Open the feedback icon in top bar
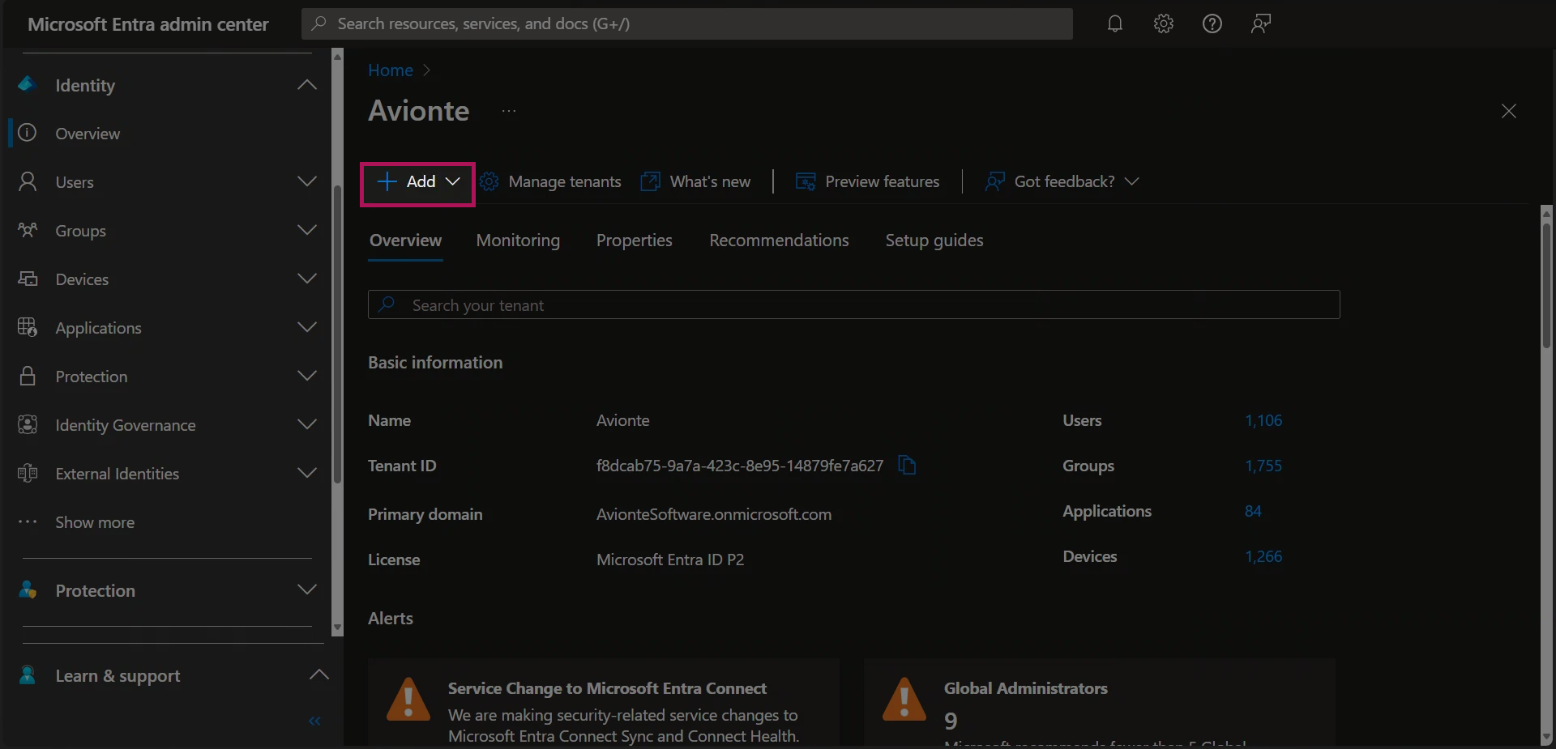1556x749 pixels. click(1261, 23)
